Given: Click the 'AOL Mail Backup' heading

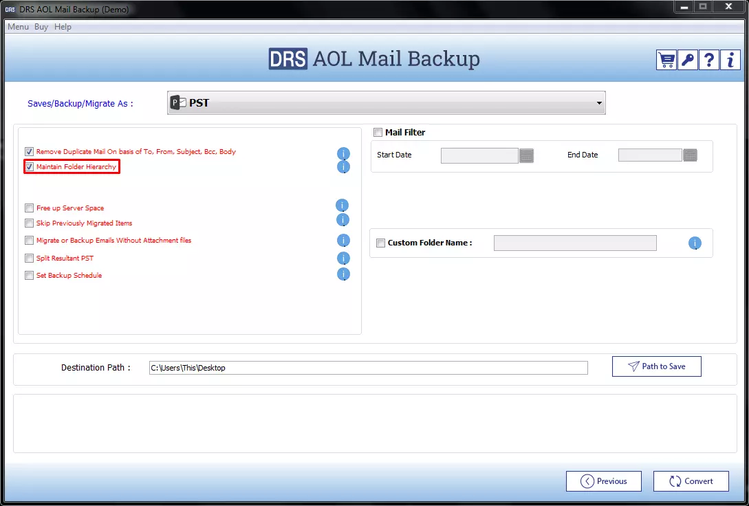Looking at the screenshot, I should (396, 58).
